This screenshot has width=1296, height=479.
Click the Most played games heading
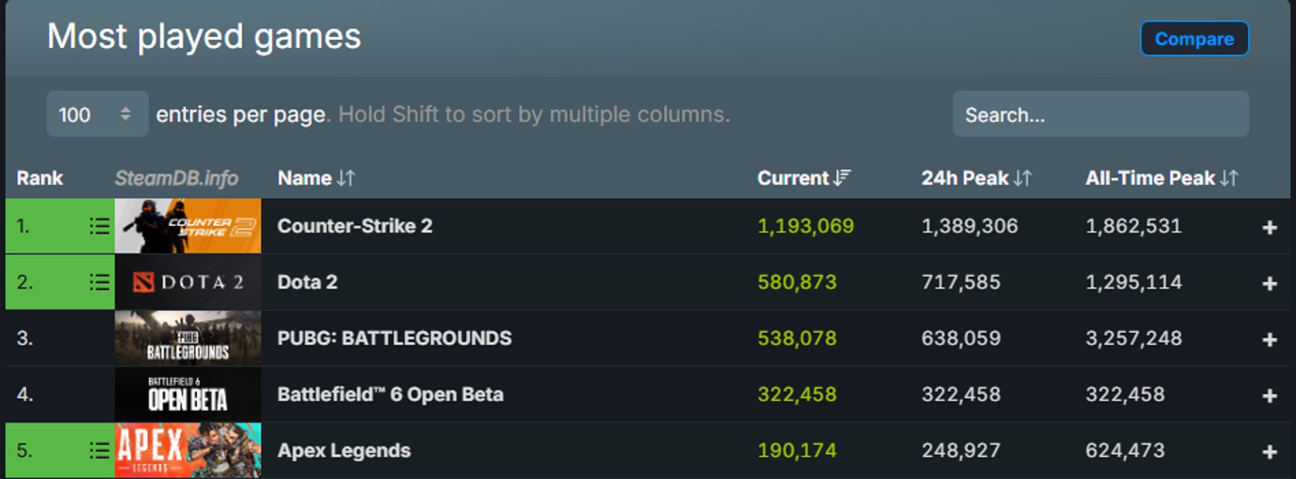click(x=204, y=37)
